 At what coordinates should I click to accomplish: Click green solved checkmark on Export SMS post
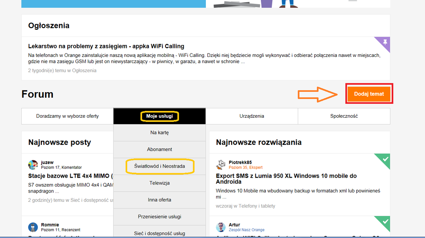pyautogui.click(x=384, y=159)
